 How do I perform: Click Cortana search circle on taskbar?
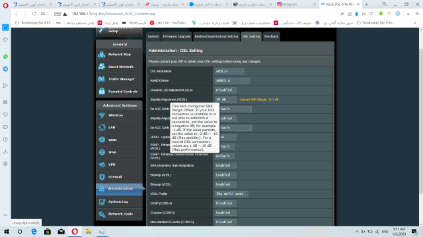click(20, 231)
